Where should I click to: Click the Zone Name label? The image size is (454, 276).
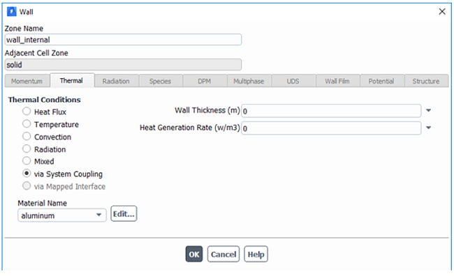(24, 29)
